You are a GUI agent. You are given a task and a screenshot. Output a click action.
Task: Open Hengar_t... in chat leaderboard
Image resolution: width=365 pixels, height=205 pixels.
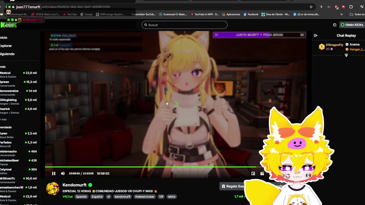[357, 49]
